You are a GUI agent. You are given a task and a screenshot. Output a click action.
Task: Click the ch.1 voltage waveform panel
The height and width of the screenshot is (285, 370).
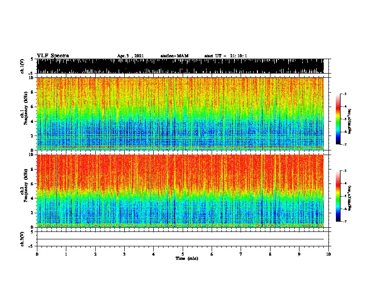180,66
